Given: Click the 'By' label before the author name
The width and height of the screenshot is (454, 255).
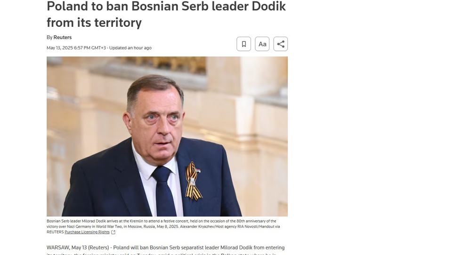Looking at the screenshot, I should point(49,37).
